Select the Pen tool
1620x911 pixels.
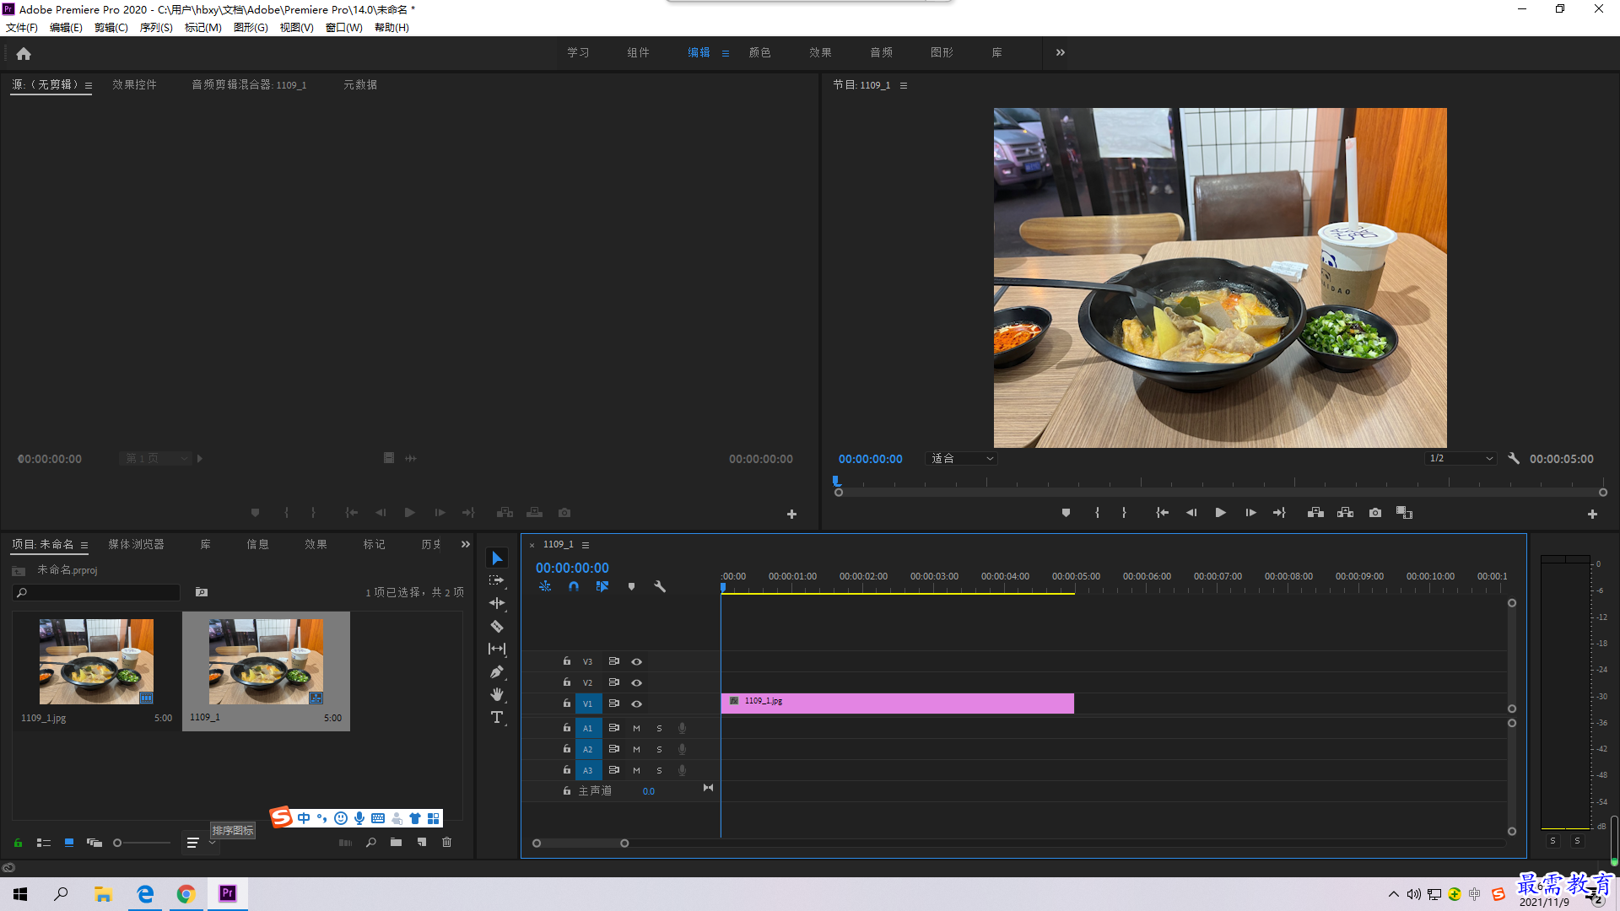click(497, 671)
